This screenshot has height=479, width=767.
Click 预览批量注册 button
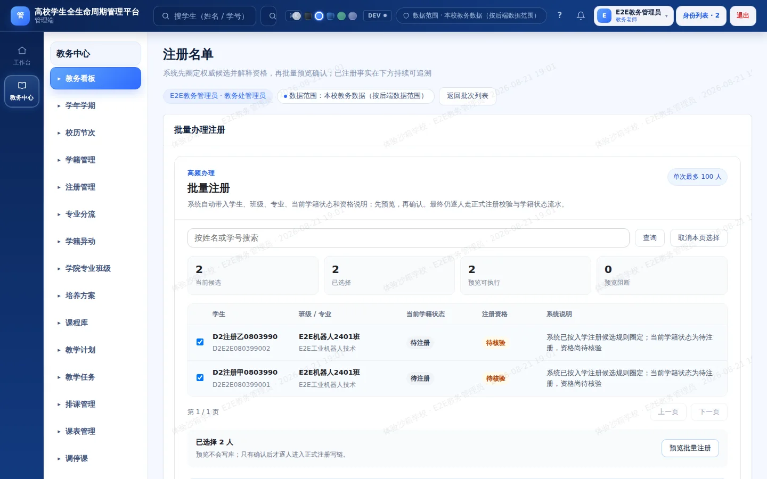click(x=690, y=448)
